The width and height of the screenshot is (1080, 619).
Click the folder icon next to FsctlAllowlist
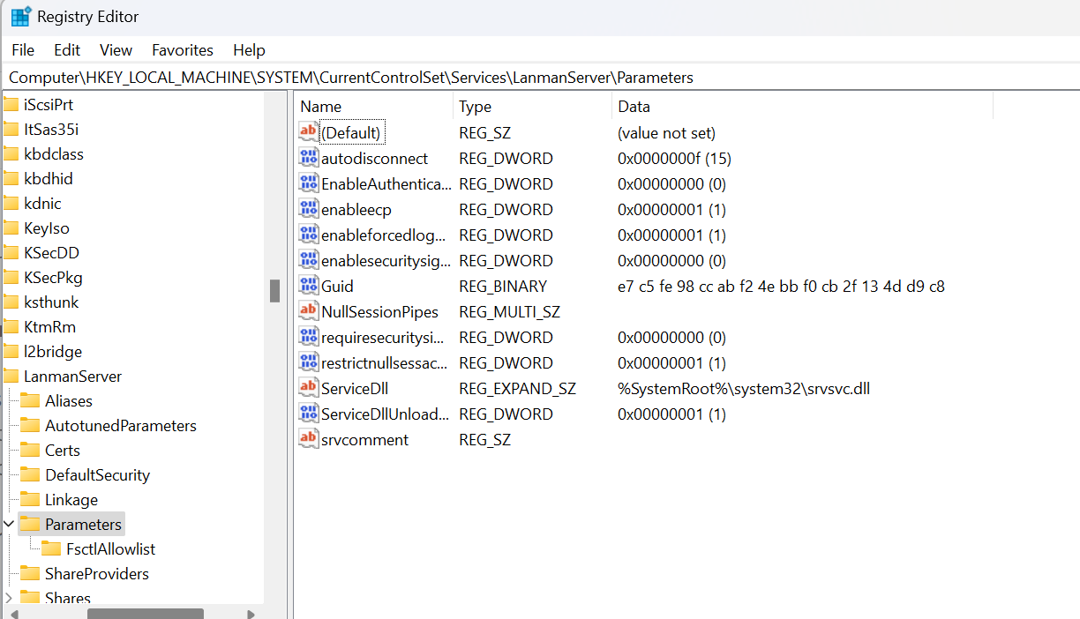(x=51, y=548)
